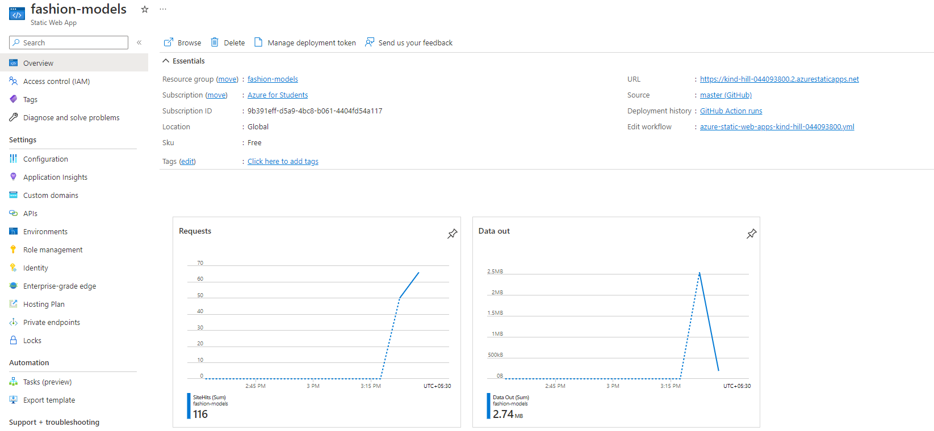Screen dimensions: 934x431
Task: Click the Browse toolbar icon
Action: (168, 43)
